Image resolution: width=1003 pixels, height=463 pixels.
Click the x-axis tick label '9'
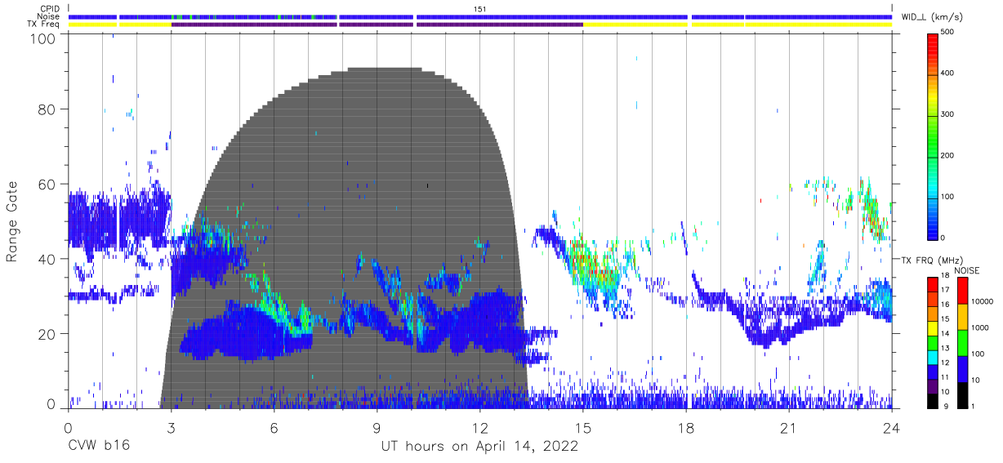point(377,428)
